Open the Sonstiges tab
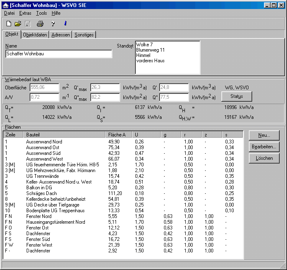 point(84,35)
